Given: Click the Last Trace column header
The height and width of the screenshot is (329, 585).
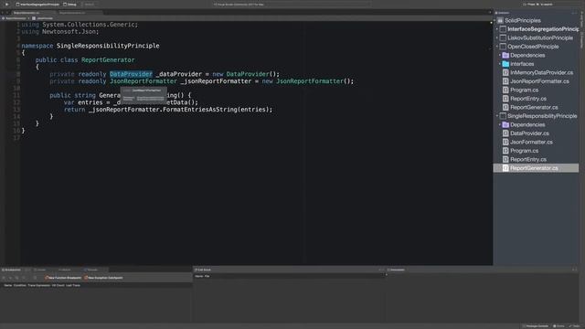Looking at the screenshot, I should click(73, 285).
